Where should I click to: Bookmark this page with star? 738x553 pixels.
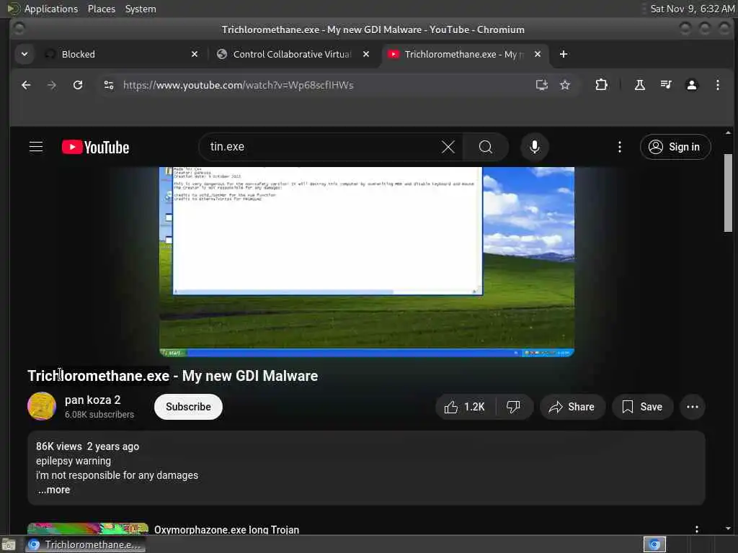[x=565, y=85]
